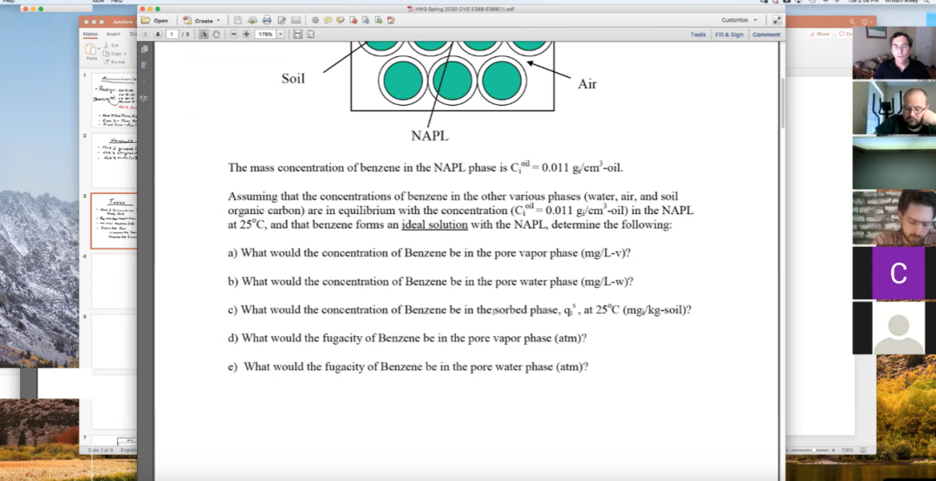
Task: Click the extract page icon
Action: [x=366, y=20]
